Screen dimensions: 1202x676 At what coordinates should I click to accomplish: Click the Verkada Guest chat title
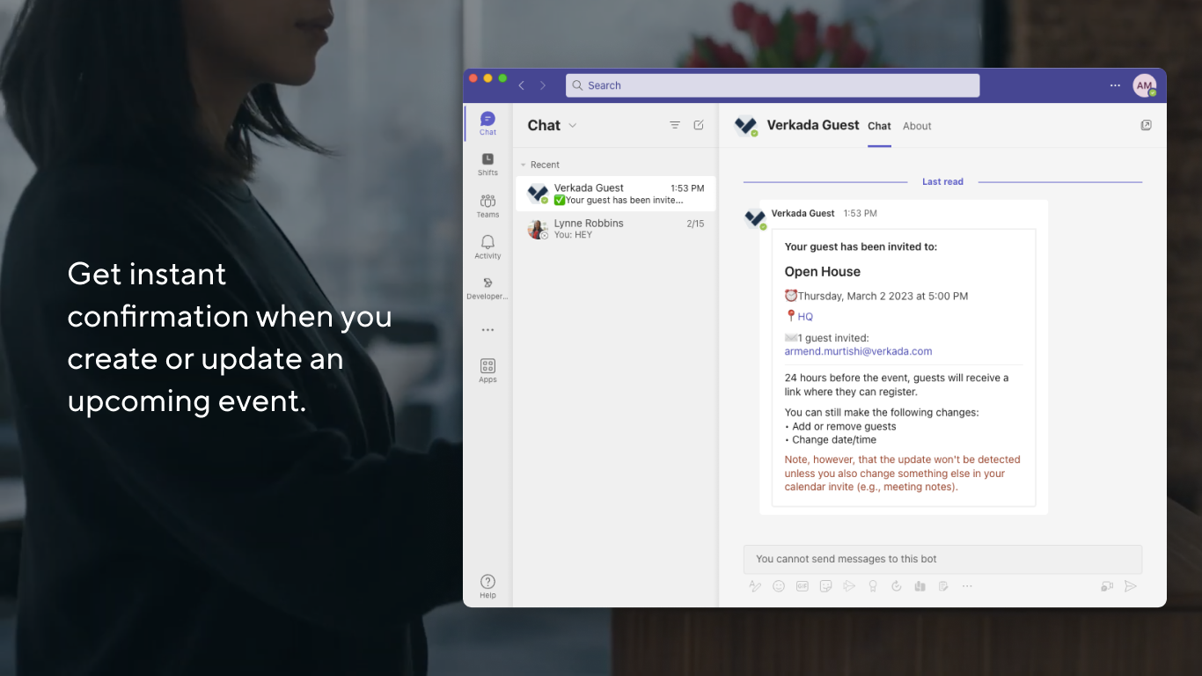point(813,125)
